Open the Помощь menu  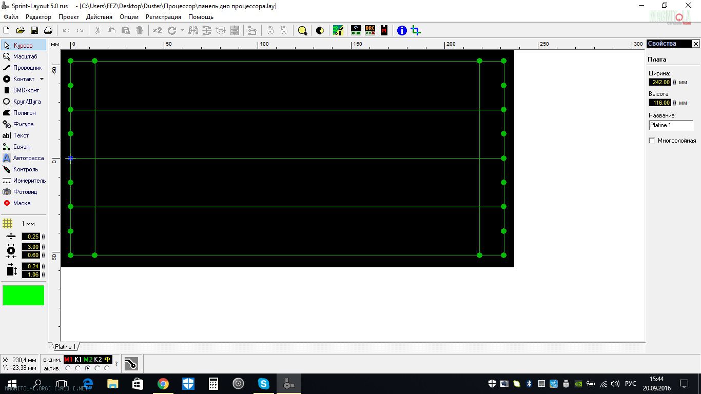(x=201, y=17)
